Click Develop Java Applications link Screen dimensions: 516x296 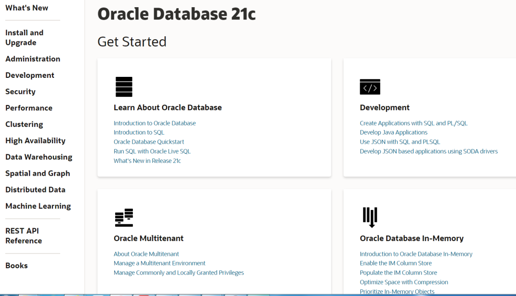[x=394, y=133]
